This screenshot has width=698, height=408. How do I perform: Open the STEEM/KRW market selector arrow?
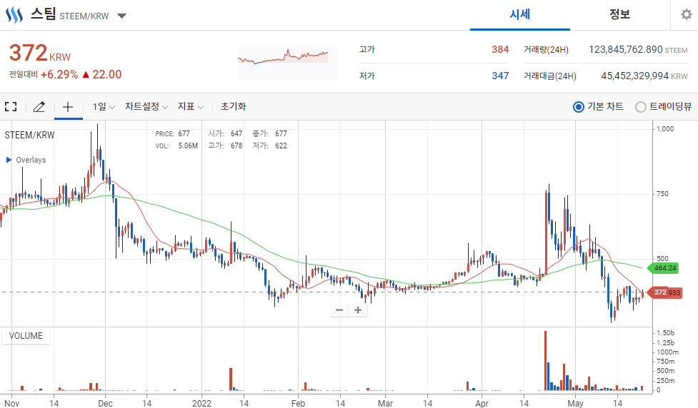pyautogui.click(x=121, y=16)
